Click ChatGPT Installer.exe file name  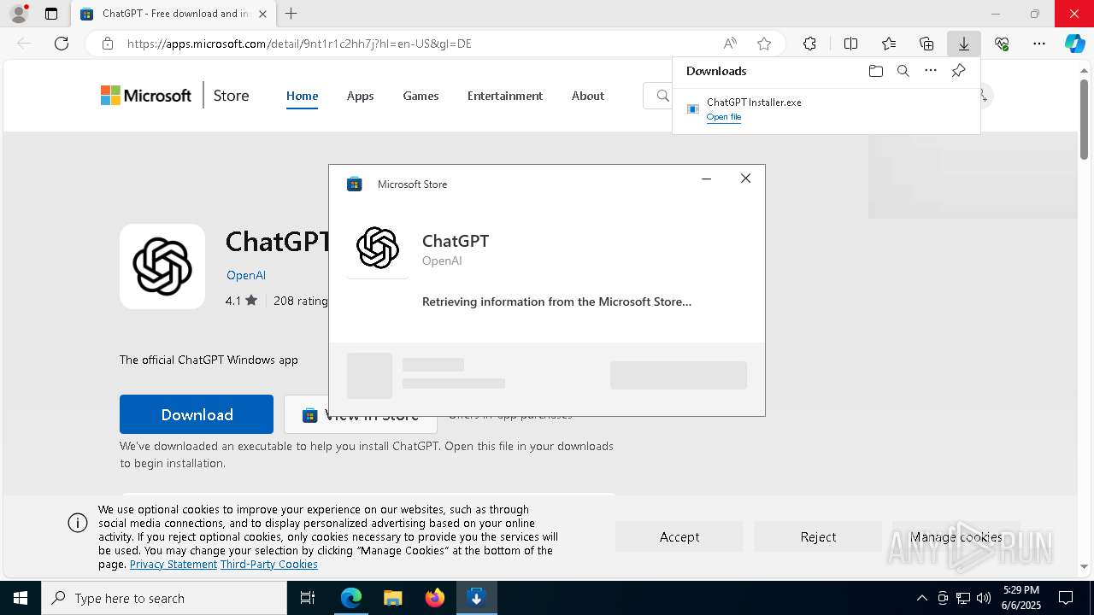(754, 102)
